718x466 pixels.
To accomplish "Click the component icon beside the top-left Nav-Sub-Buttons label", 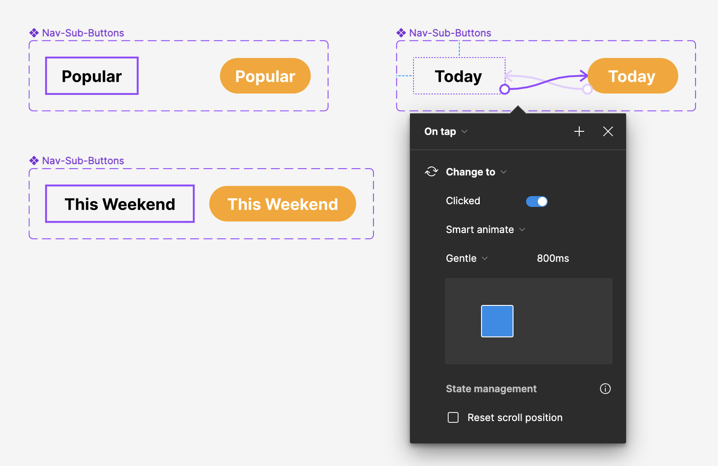I will 34,33.
